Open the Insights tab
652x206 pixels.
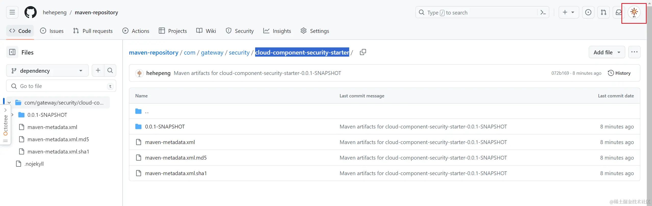pyautogui.click(x=277, y=31)
